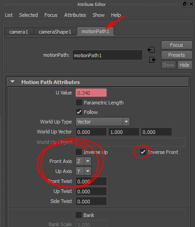Viewport: 195px width, 227px height.
Task: Open the Up Axis dropdown
Action: pyautogui.click(x=83, y=171)
